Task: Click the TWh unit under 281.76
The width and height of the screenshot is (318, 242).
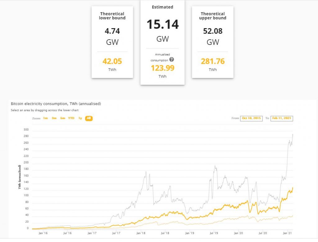Action: tap(213, 70)
